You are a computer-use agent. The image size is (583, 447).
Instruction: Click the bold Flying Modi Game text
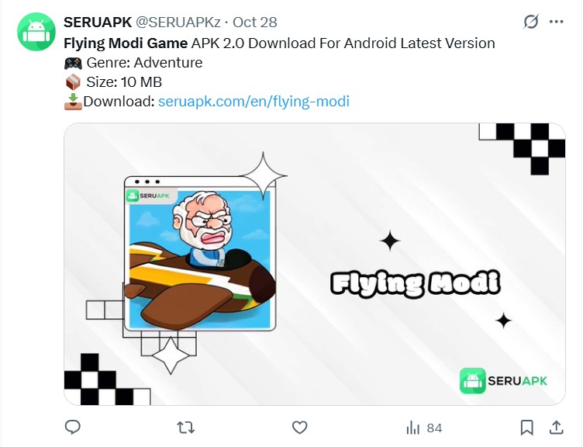coord(126,43)
